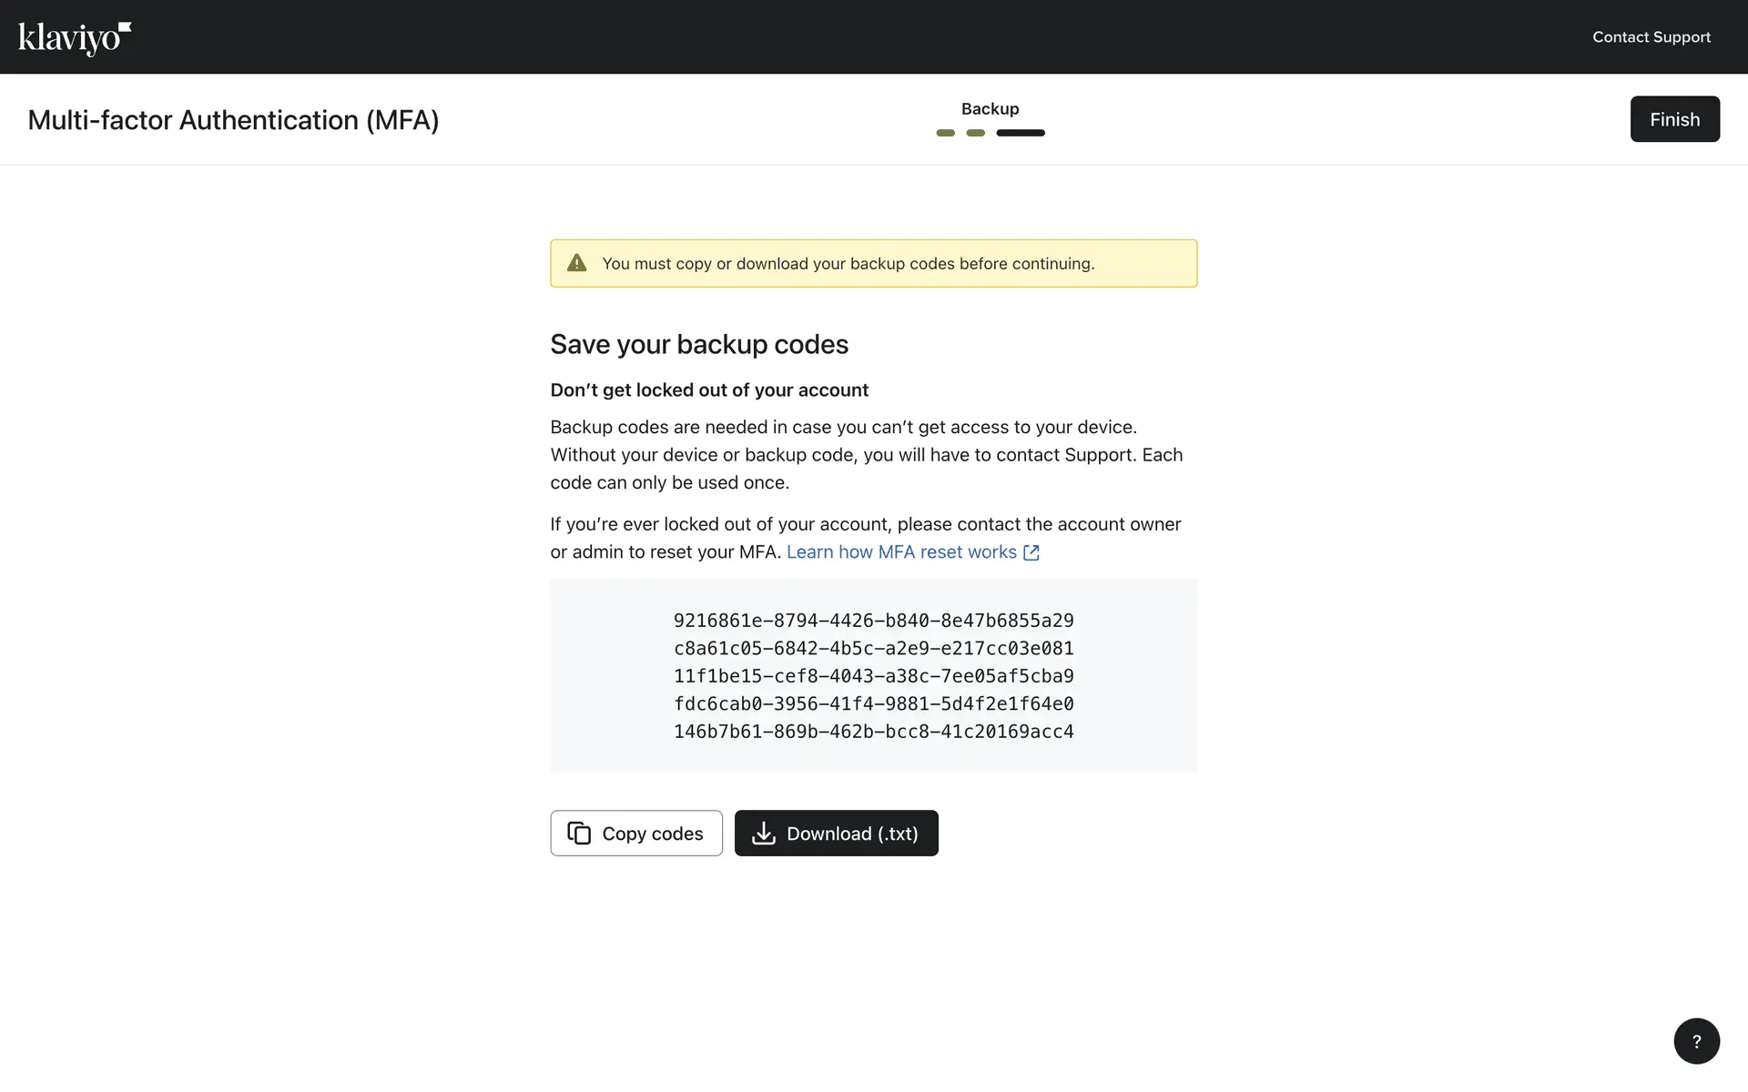The width and height of the screenshot is (1748, 1092).
Task: Click the download arrow icon
Action: point(764,834)
